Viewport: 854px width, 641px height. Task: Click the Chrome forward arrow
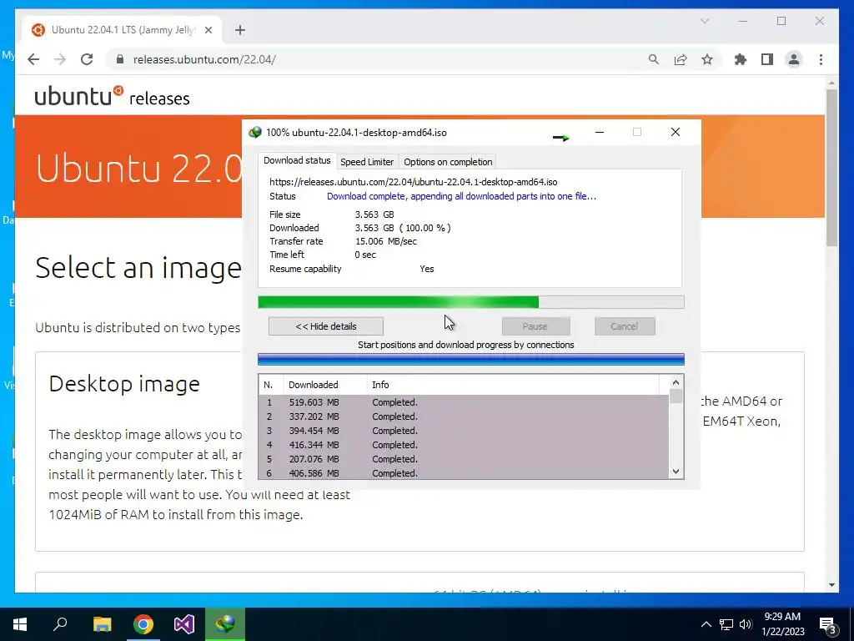click(x=60, y=59)
